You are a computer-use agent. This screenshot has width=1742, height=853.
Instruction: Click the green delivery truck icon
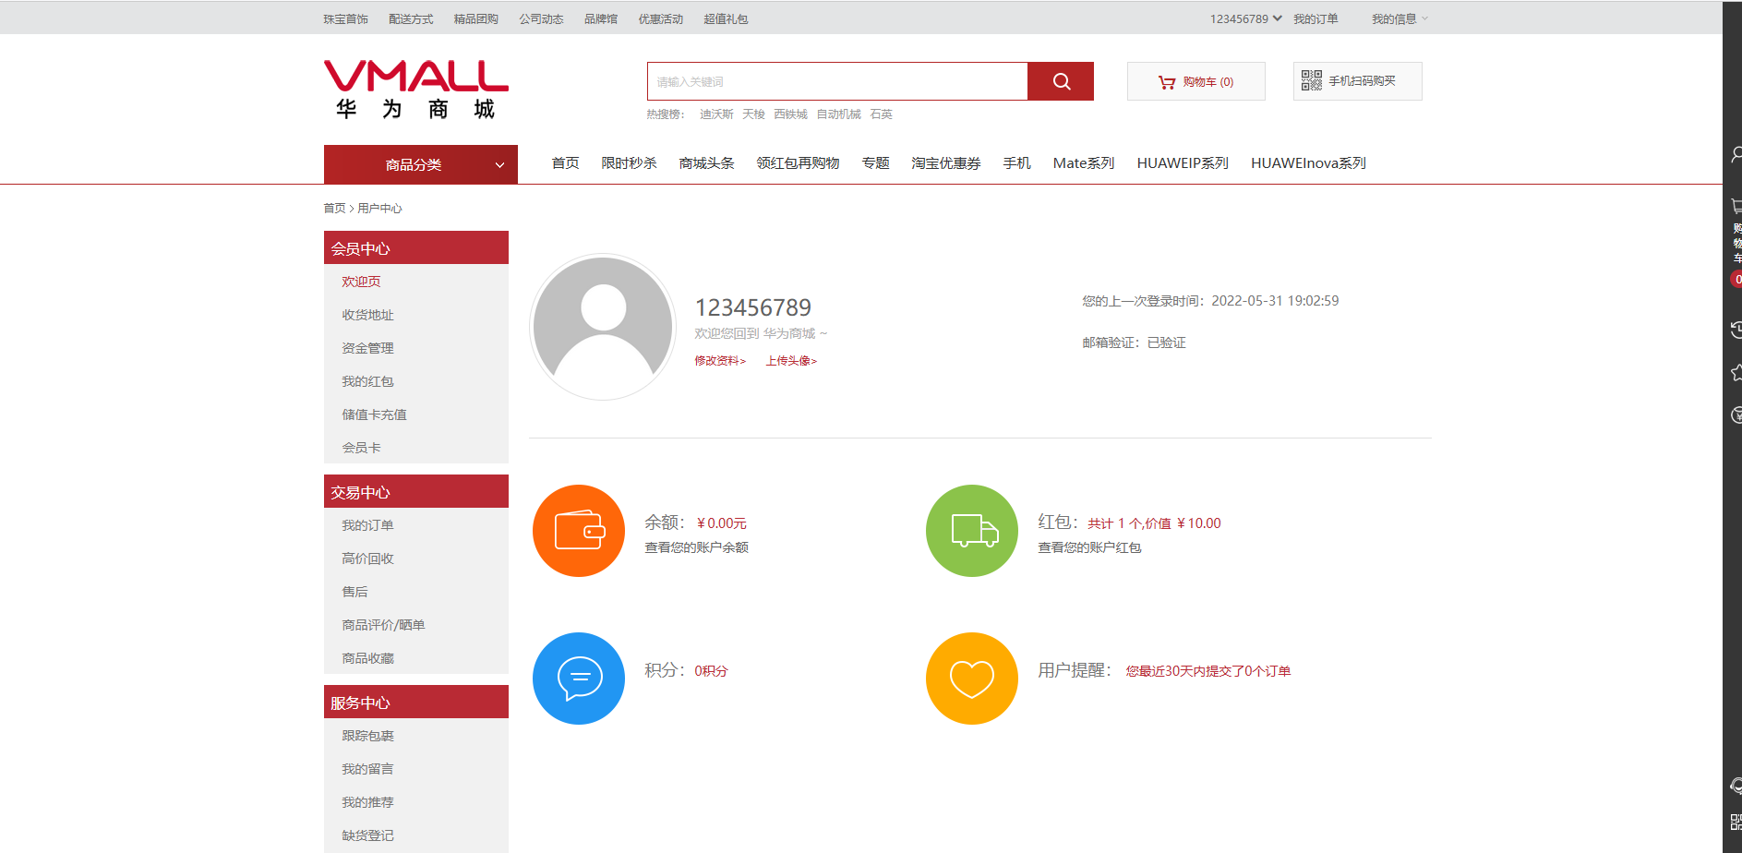pos(972,531)
